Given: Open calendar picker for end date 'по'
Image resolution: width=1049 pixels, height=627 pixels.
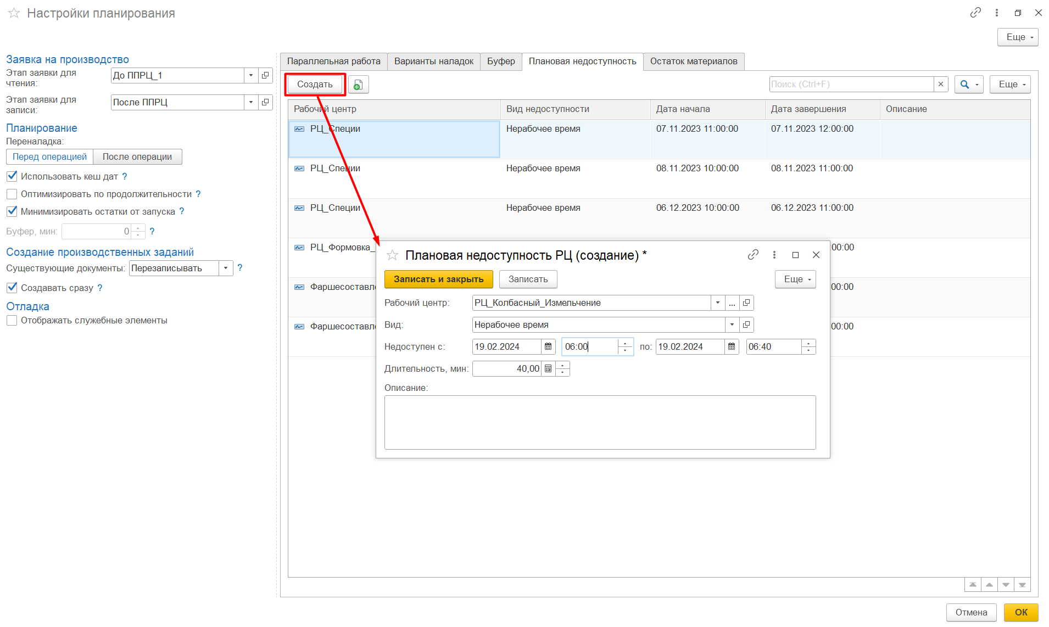Looking at the screenshot, I should pyautogui.click(x=732, y=347).
